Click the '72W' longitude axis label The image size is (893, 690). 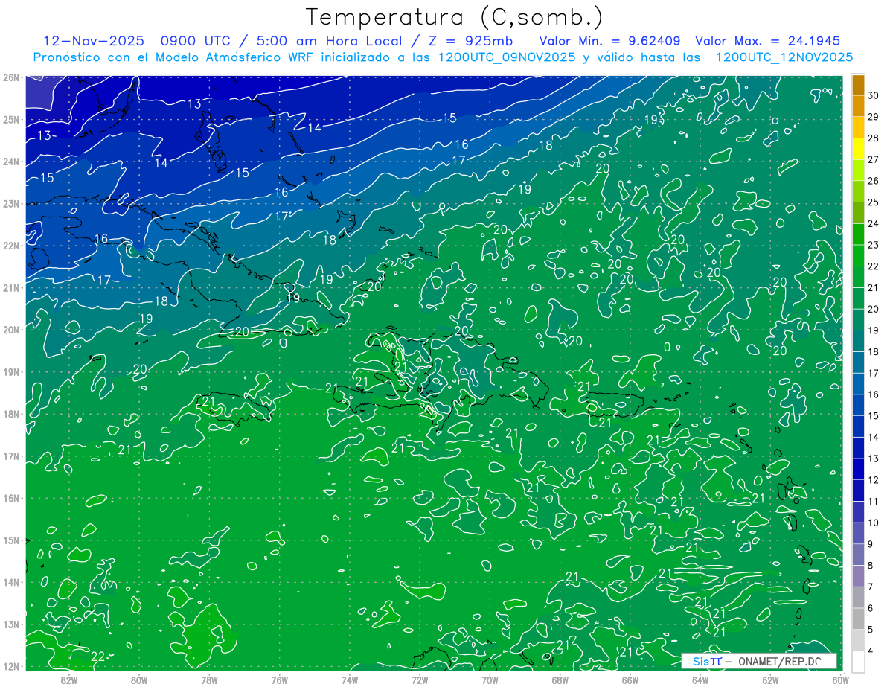click(x=420, y=679)
